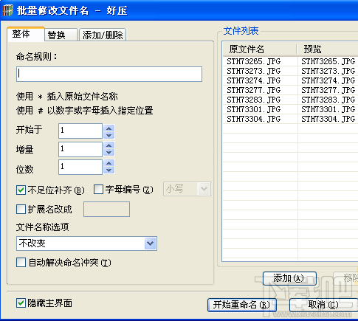Screen dimensions: 358x321
Task: Toggle the 隐藏主界面 checkbox
Action: point(21,303)
